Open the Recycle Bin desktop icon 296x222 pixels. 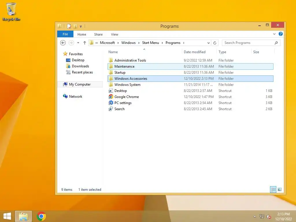coord(11,12)
